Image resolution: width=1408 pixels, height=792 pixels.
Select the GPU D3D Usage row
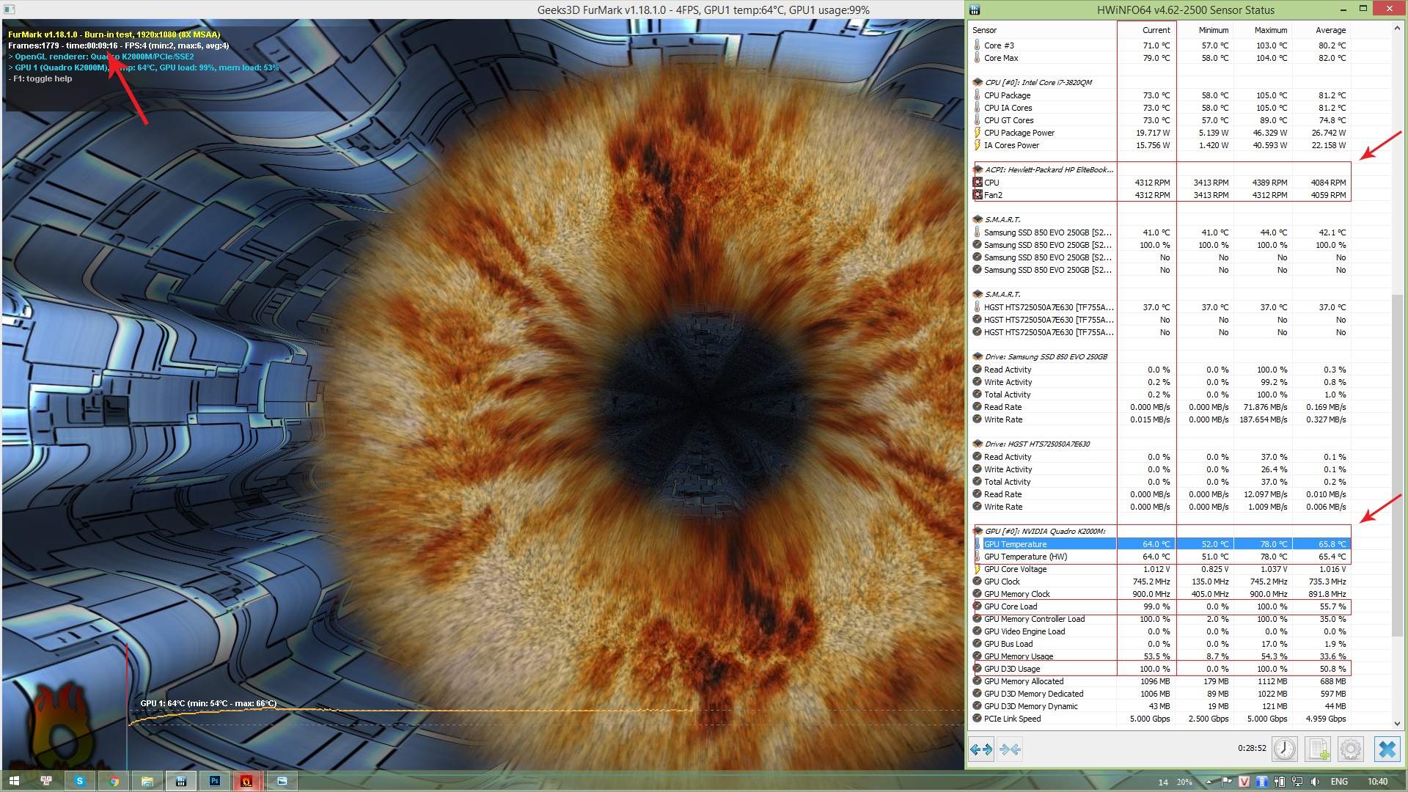1160,669
